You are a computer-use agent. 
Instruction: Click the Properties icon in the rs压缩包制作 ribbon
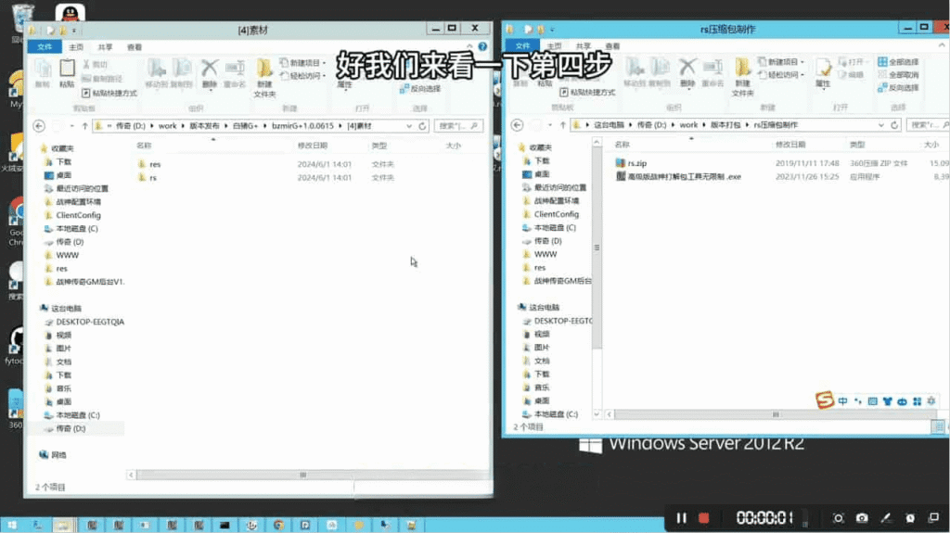coord(823,70)
